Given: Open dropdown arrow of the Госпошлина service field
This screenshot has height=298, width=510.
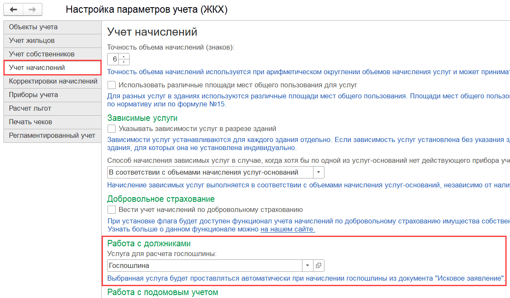Looking at the screenshot, I should pyautogui.click(x=308, y=265).
